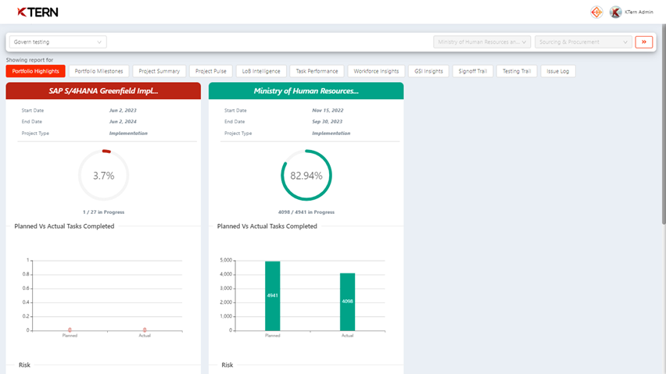Open the Ministry of Human Resources dropdown
The height and width of the screenshot is (374, 666).
pos(482,42)
